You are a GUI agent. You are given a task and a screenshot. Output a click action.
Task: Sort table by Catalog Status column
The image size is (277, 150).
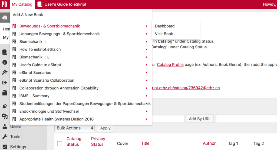click(74, 142)
